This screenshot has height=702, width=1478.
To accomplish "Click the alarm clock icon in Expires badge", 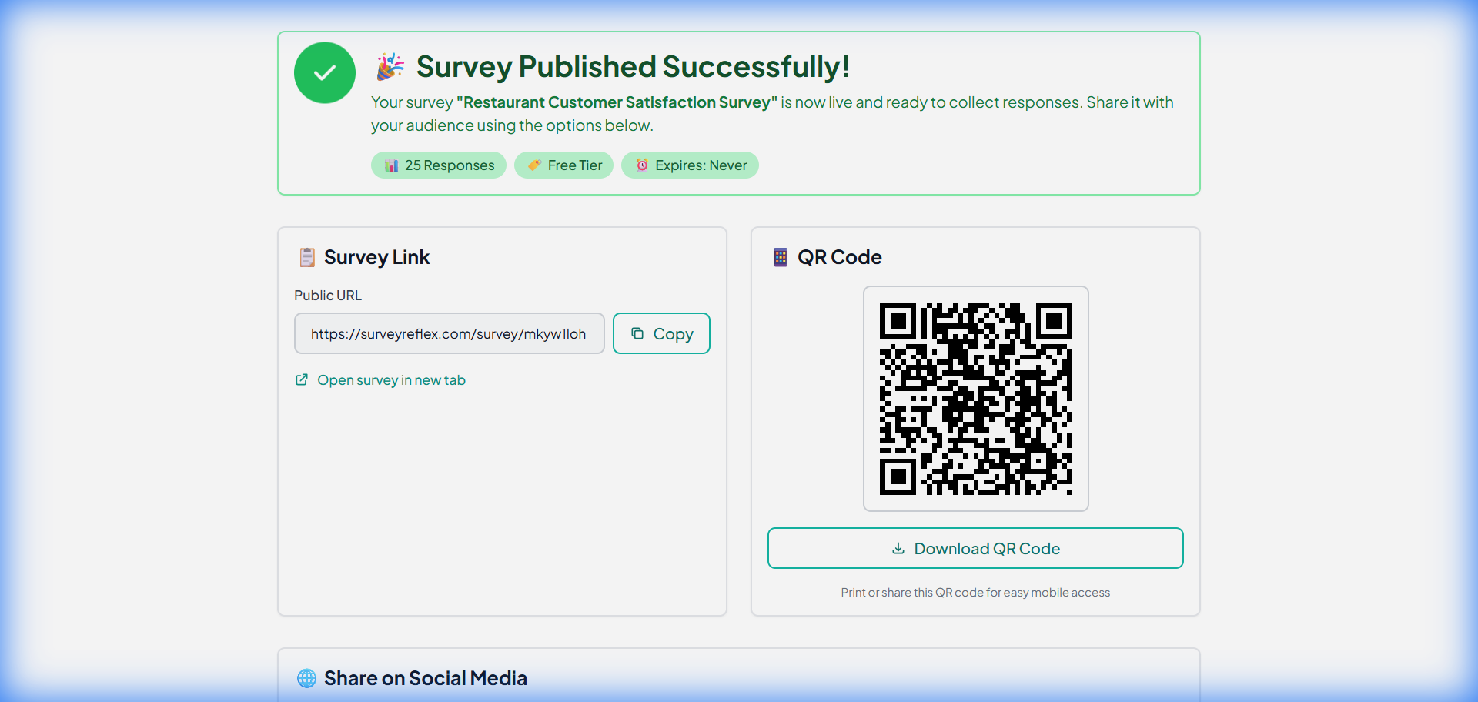I will pos(643,165).
